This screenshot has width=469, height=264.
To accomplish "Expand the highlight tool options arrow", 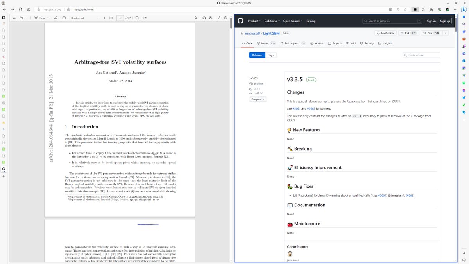I will (x=27, y=18).
